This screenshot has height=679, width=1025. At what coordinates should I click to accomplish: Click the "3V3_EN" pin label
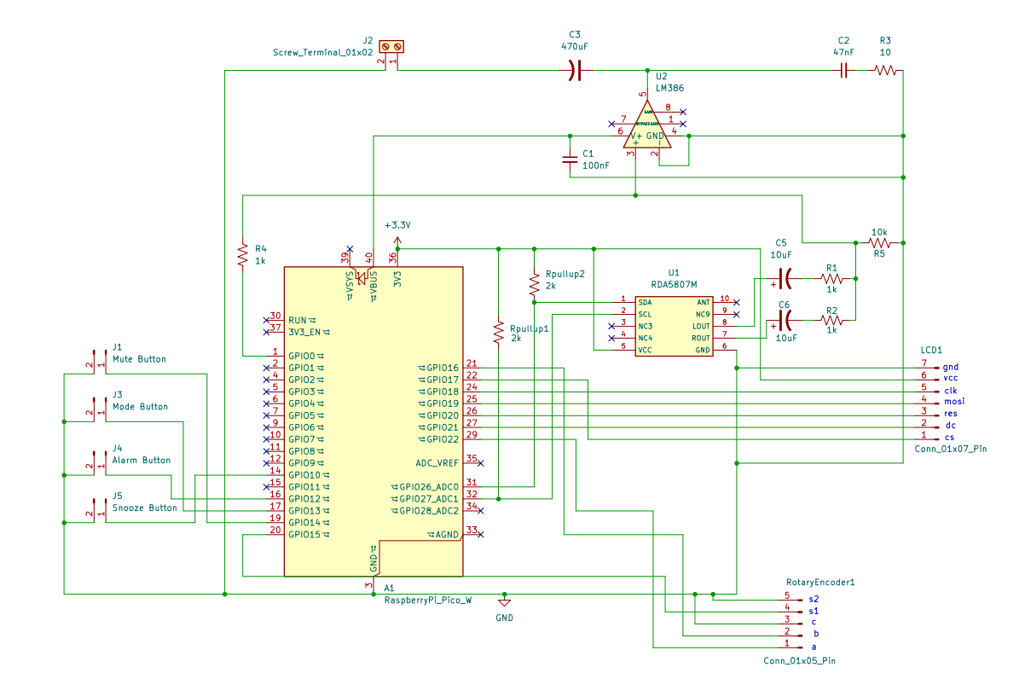point(304,332)
